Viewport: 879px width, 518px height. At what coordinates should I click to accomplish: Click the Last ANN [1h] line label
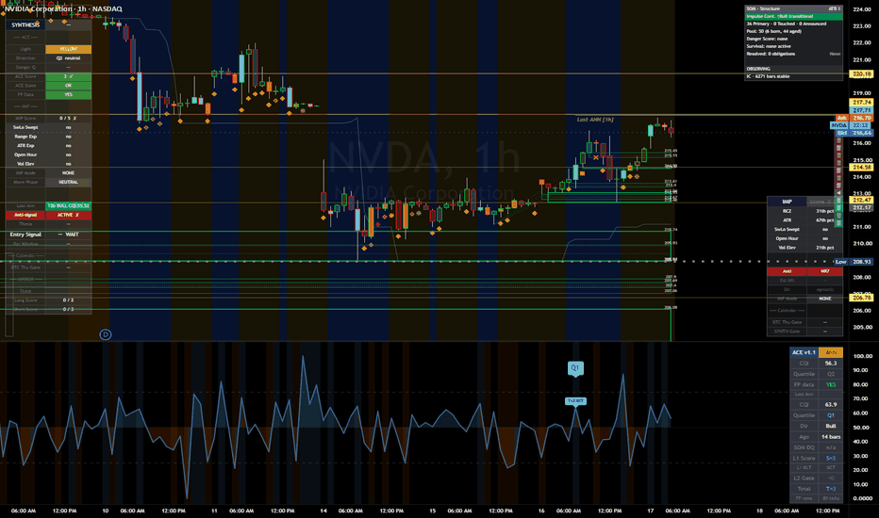[x=595, y=120]
